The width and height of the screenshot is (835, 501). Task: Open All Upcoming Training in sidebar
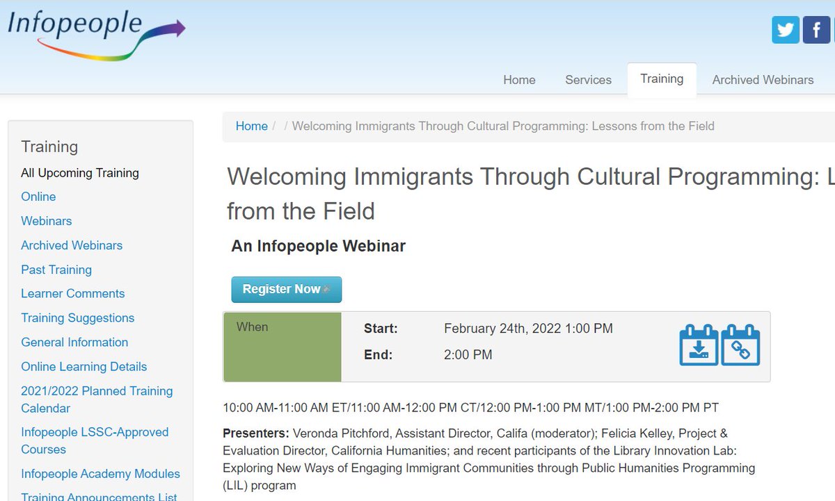coord(80,173)
